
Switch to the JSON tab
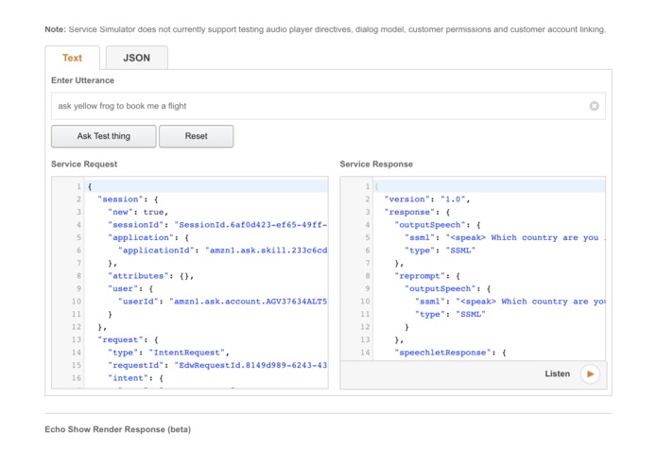136,58
